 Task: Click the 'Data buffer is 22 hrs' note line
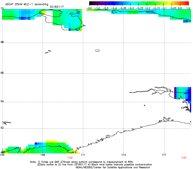point(94,165)
